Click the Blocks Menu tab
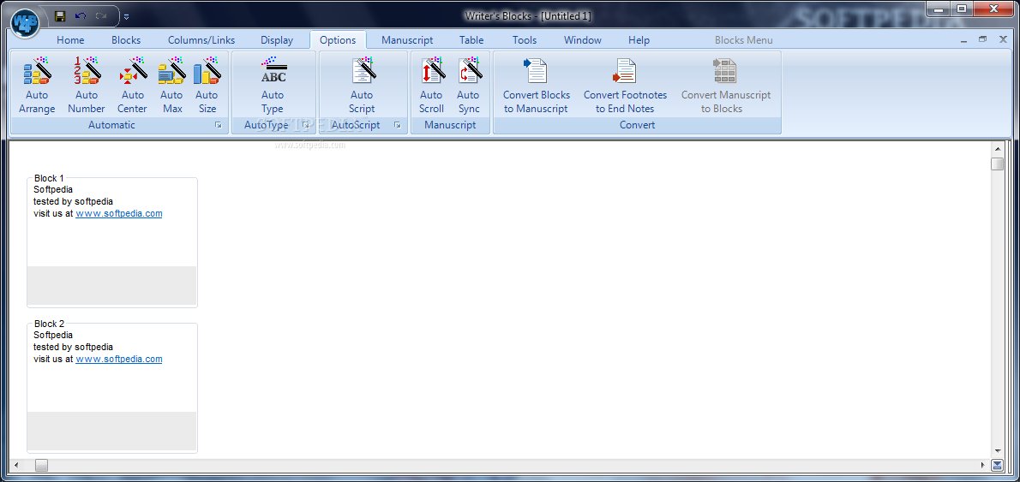1020x482 pixels. tap(744, 40)
